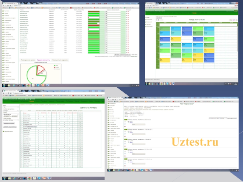Viewport: 243px width, 182px height.
Task: Open Chrome from the results window taskbar
Action: (x=29, y=85)
